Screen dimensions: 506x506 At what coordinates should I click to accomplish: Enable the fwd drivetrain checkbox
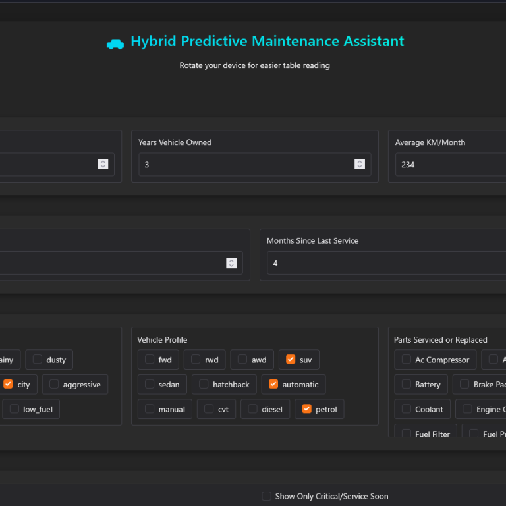pos(150,360)
